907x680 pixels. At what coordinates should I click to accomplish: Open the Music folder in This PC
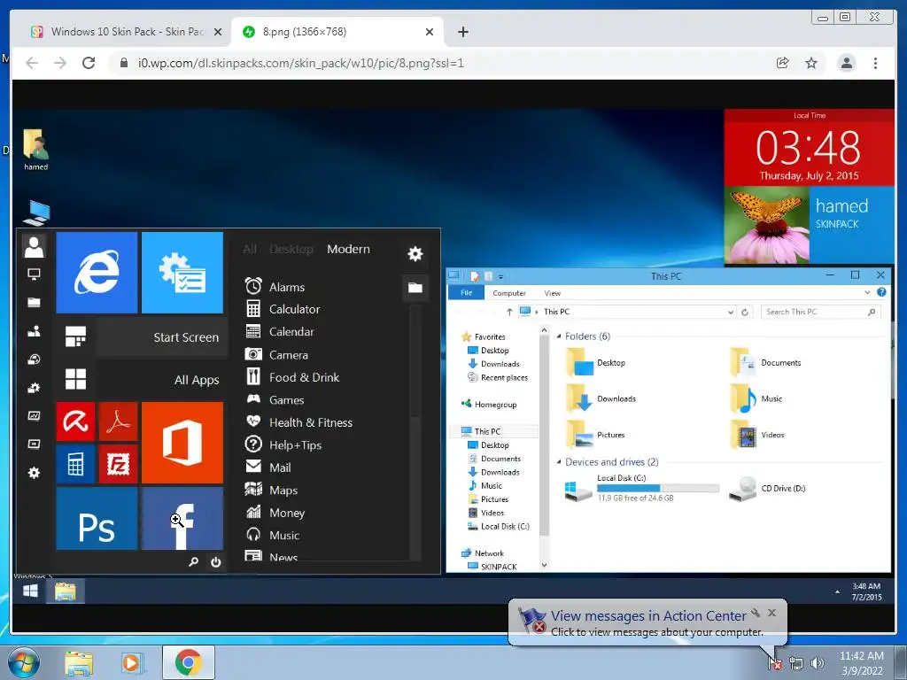(756, 398)
